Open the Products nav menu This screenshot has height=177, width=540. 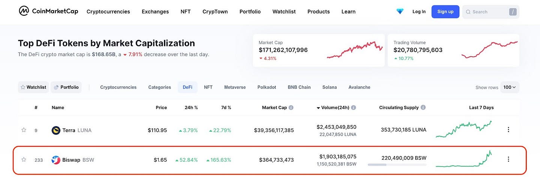click(318, 12)
